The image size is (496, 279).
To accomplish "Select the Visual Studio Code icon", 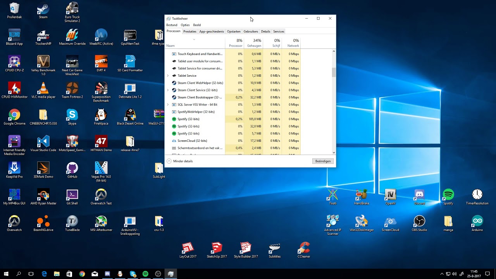I will click(43, 144).
